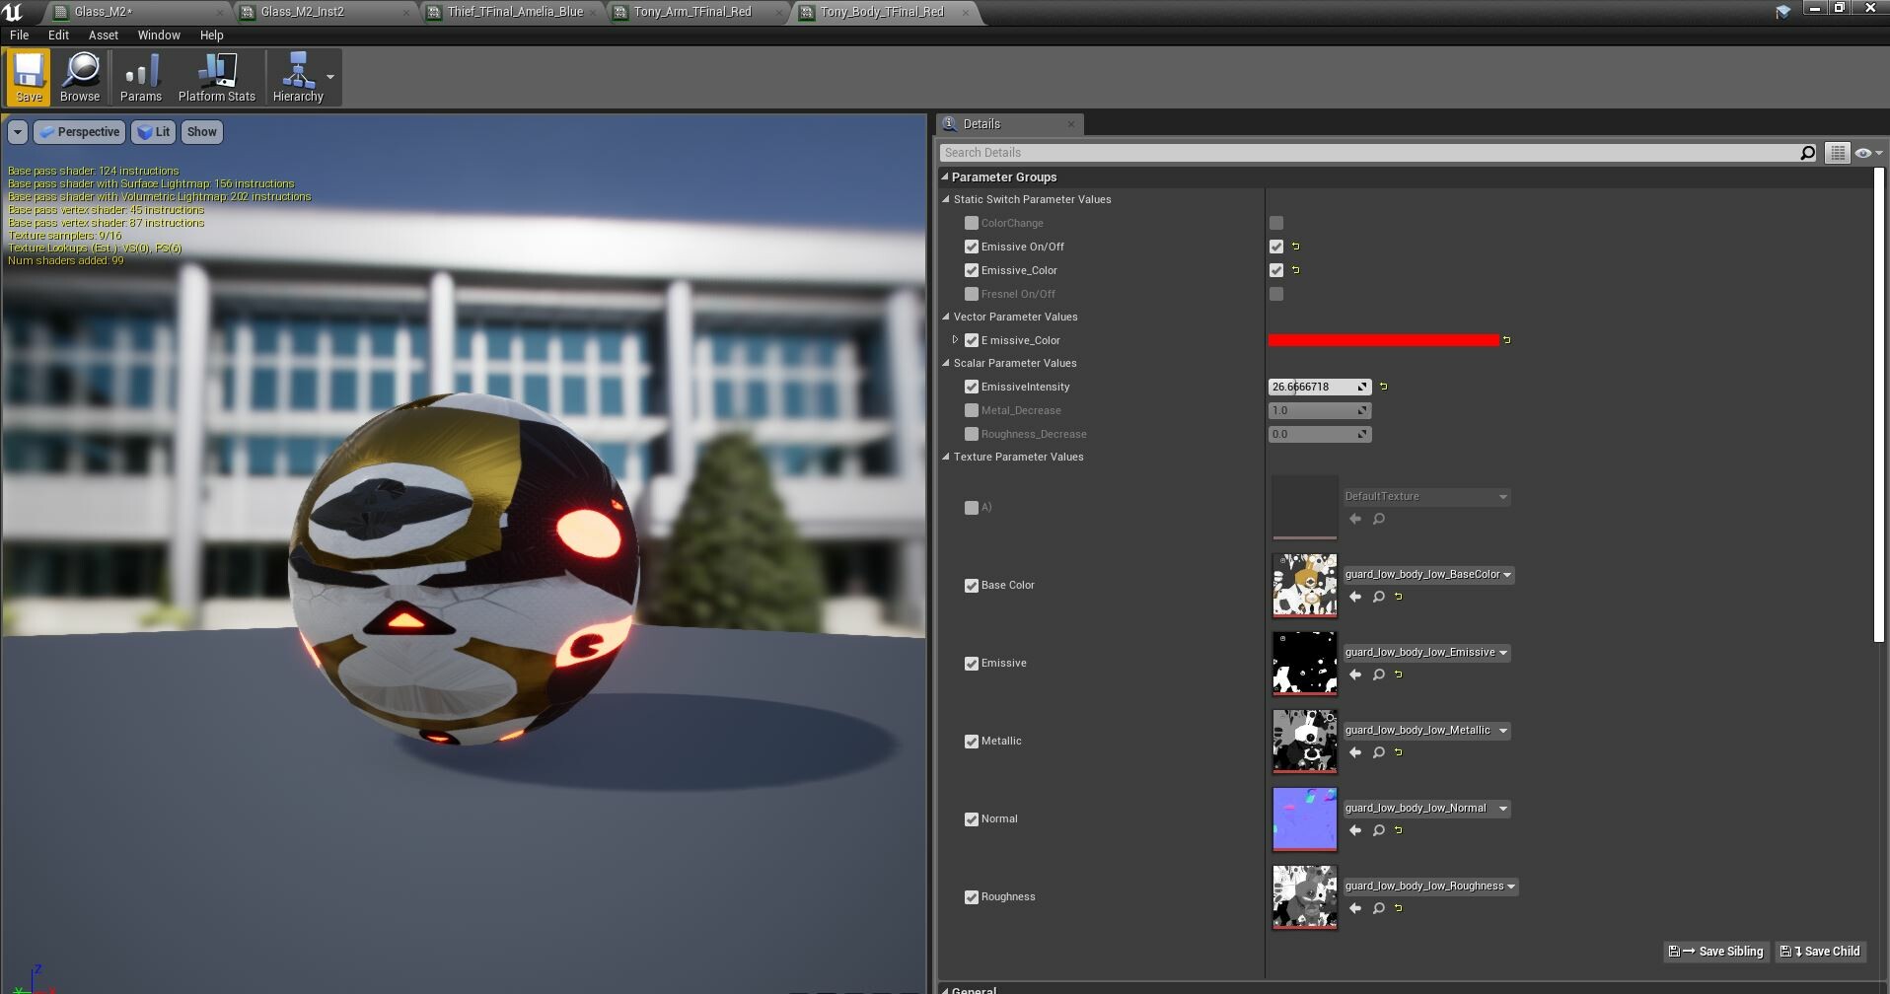Click the Hierarchy toolbar icon
The width and height of the screenshot is (1890, 994).
pyautogui.click(x=298, y=77)
